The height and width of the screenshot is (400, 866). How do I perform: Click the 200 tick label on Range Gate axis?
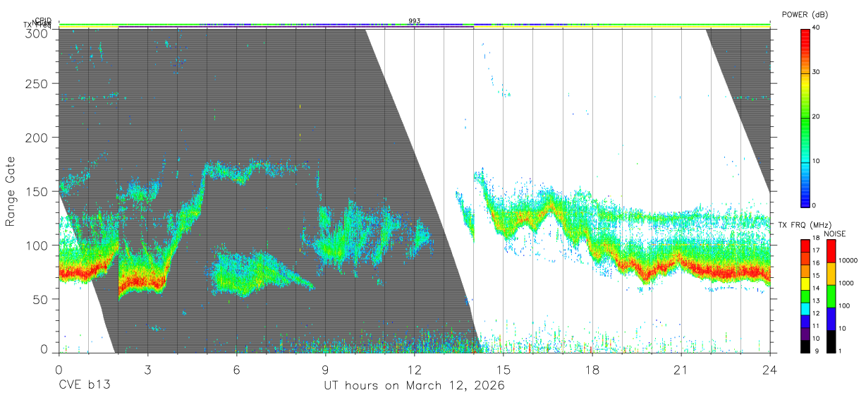point(38,137)
